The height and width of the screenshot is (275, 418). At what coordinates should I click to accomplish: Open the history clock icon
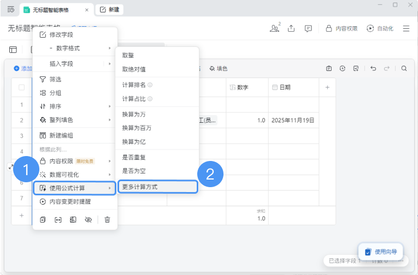coord(342,69)
